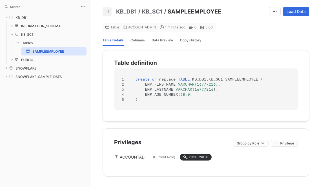Click the search magnifier icon in sidebar
The height and width of the screenshot is (187, 315).
[x=6, y=7]
